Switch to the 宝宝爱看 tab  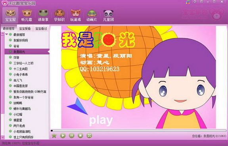pos(25,28)
